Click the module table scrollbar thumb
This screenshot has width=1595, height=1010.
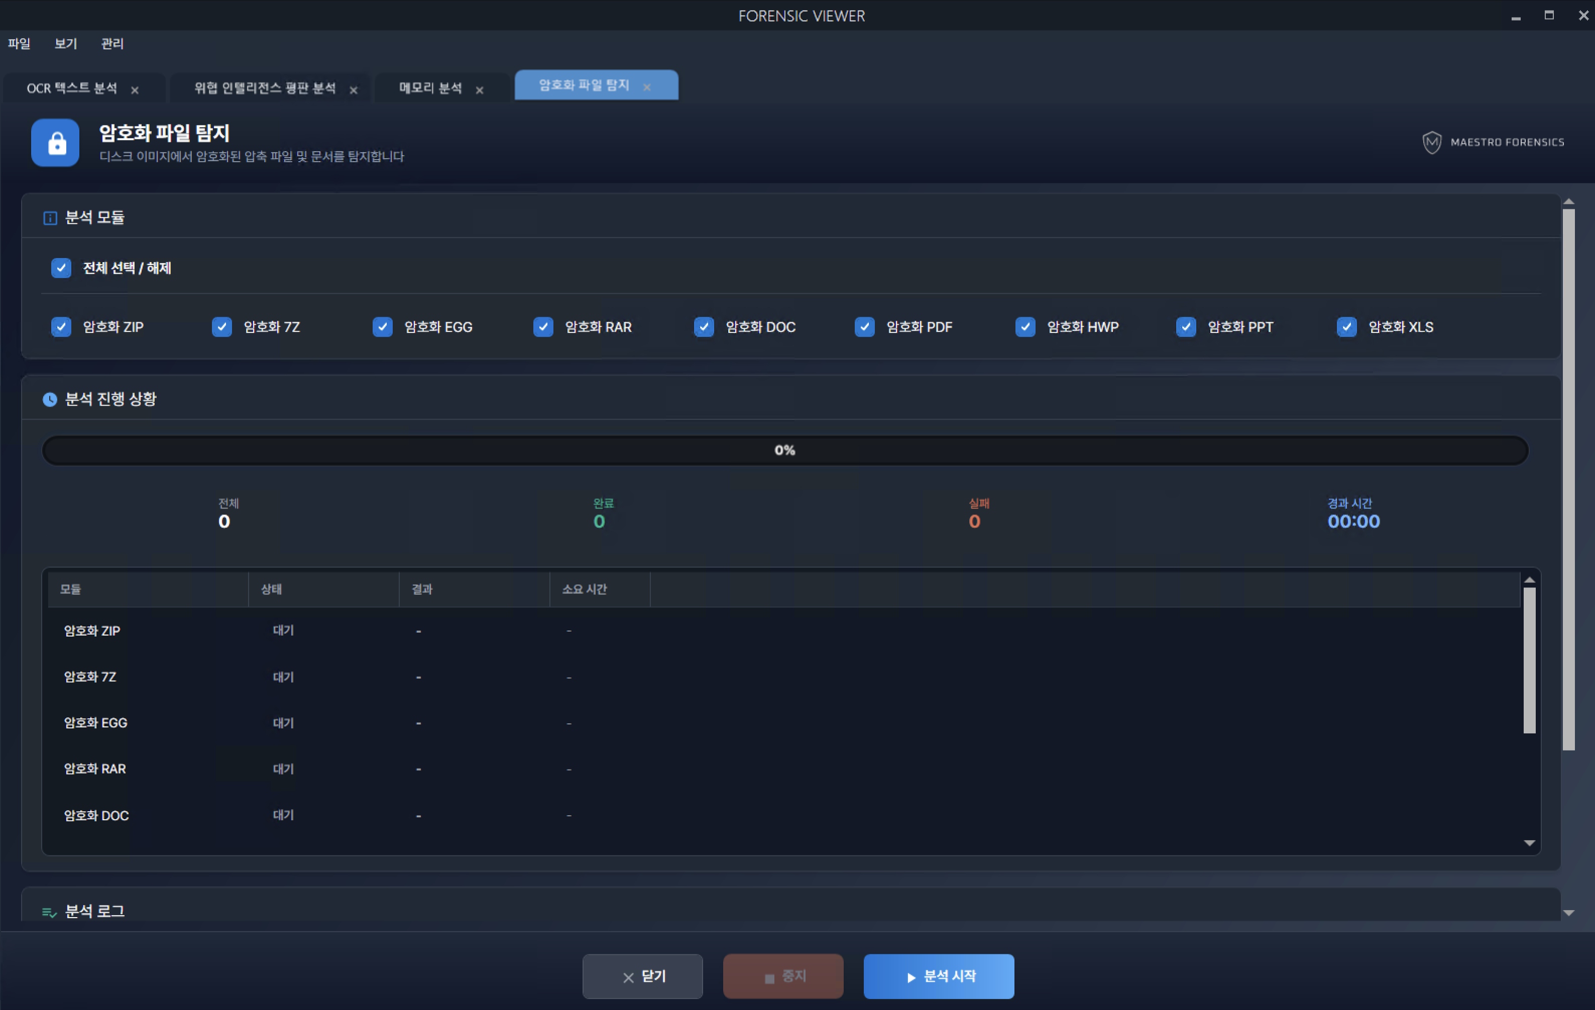pyautogui.click(x=1529, y=660)
